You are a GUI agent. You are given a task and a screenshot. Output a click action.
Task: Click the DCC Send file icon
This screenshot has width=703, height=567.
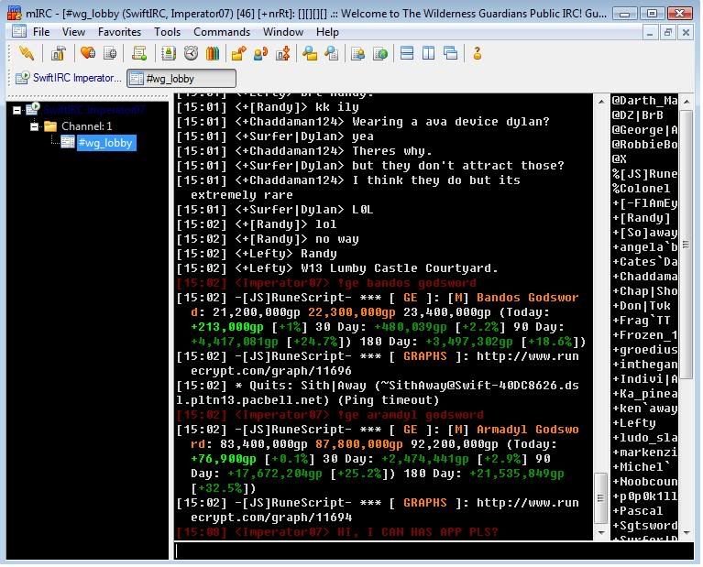pyautogui.click(x=238, y=53)
